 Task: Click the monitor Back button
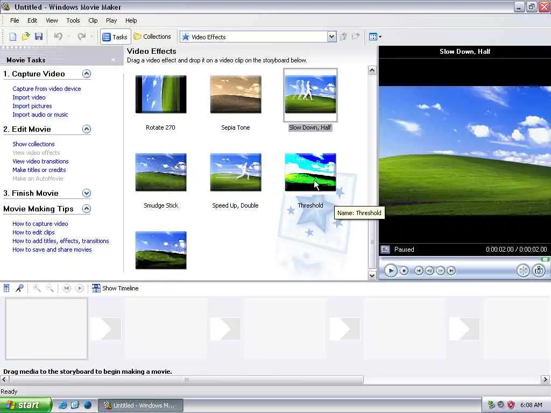pos(419,271)
